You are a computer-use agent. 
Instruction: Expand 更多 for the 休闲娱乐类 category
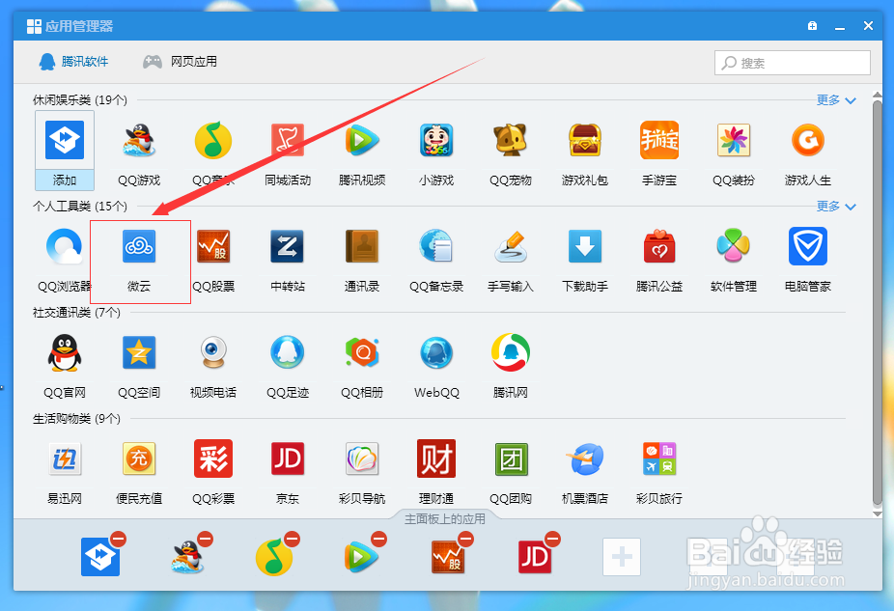point(828,99)
